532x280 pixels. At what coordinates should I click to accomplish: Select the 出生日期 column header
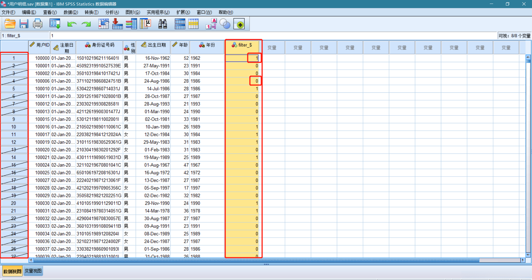click(x=153, y=47)
